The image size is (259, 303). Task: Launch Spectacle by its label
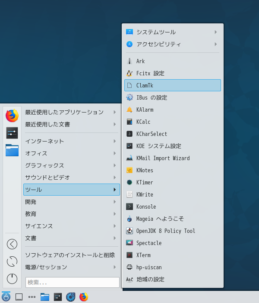[149, 243]
